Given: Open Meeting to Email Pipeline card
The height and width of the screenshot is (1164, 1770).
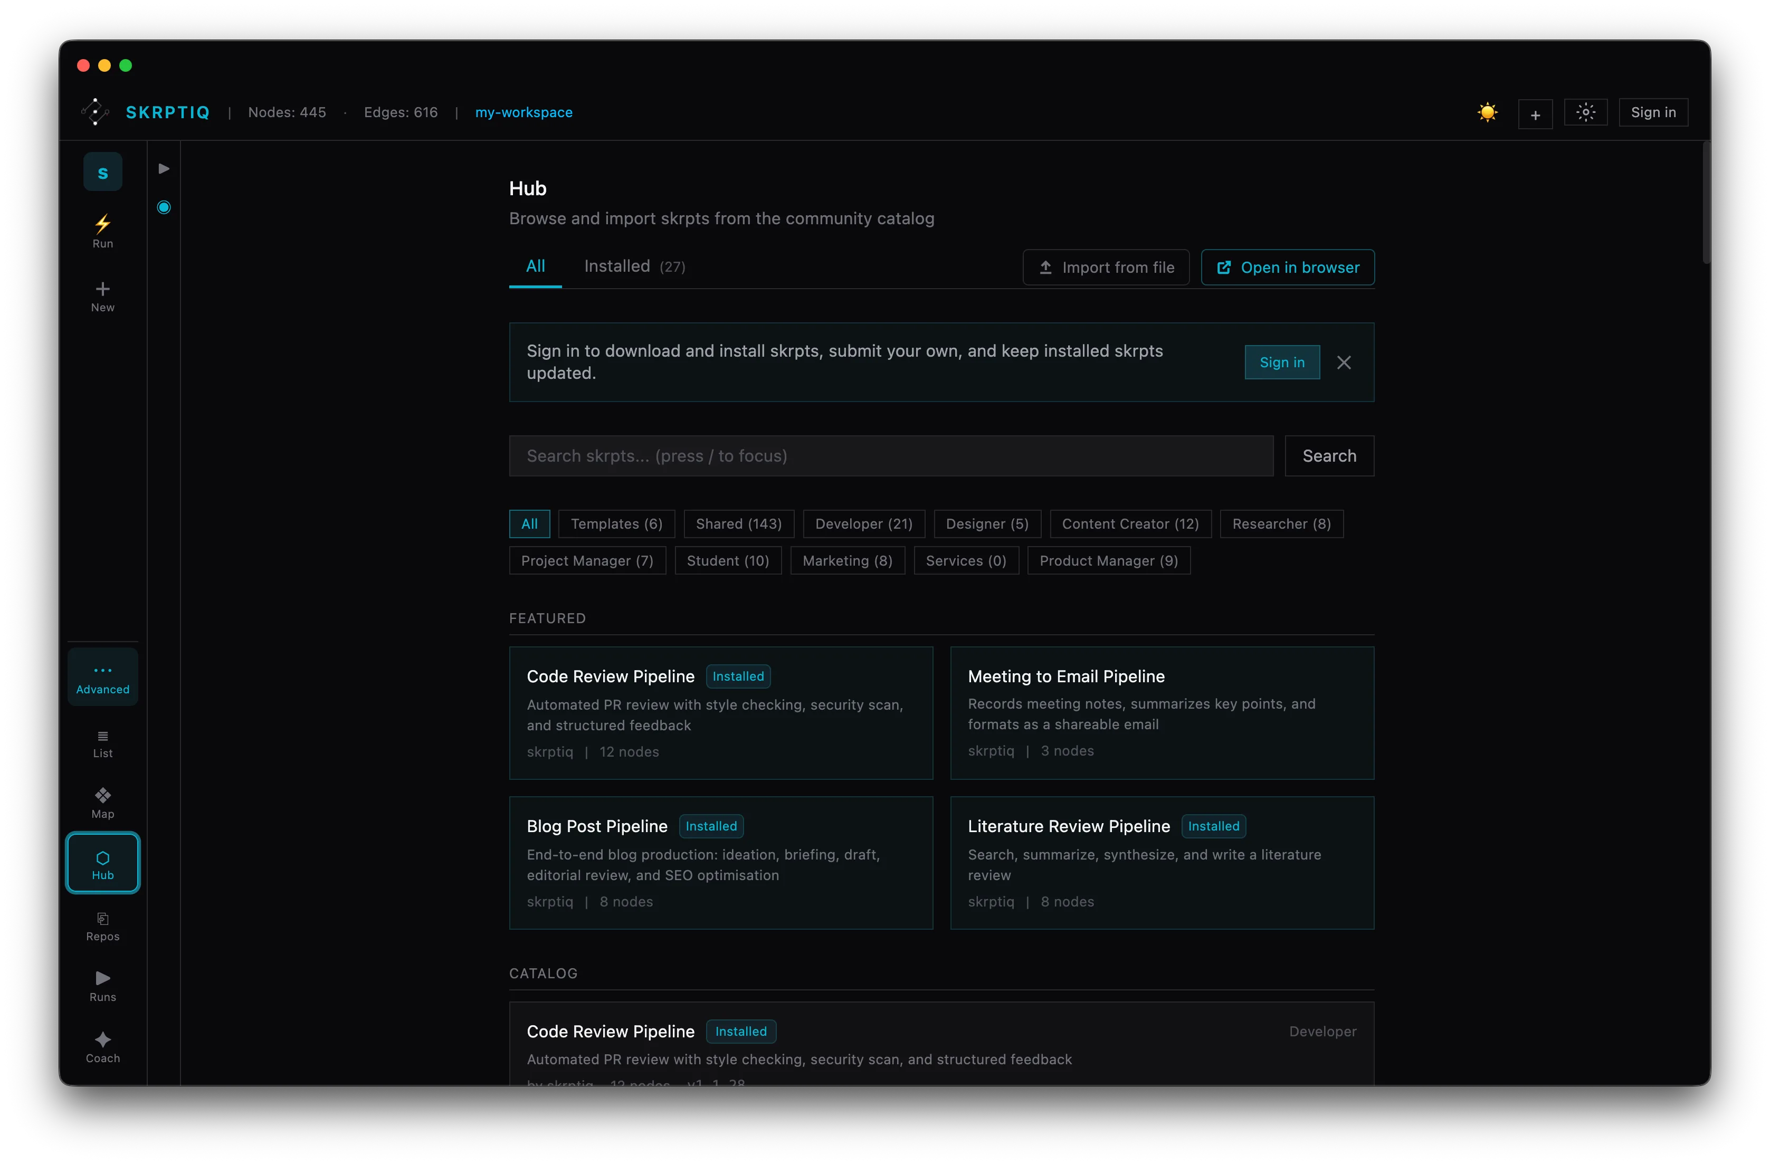Looking at the screenshot, I should pyautogui.click(x=1162, y=712).
